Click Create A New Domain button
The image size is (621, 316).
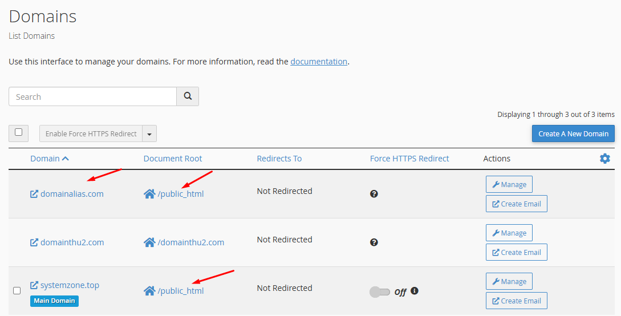[x=573, y=133]
